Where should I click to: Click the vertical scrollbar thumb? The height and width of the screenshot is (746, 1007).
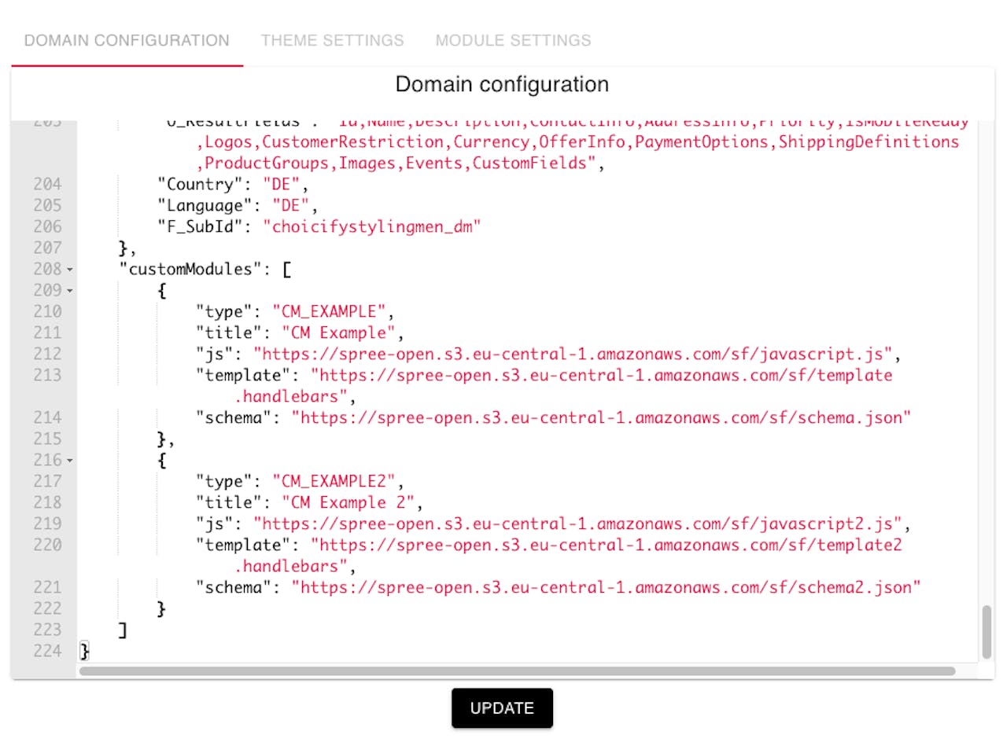[987, 631]
